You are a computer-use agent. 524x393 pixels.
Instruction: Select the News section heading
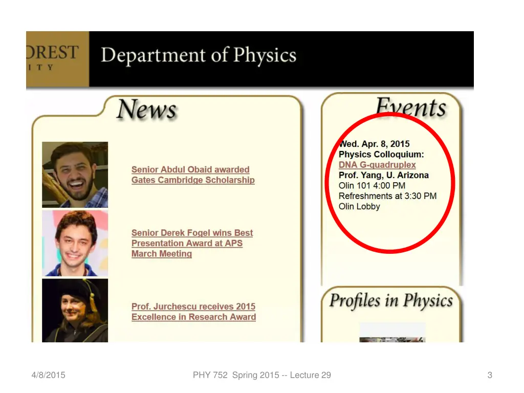coord(146,110)
